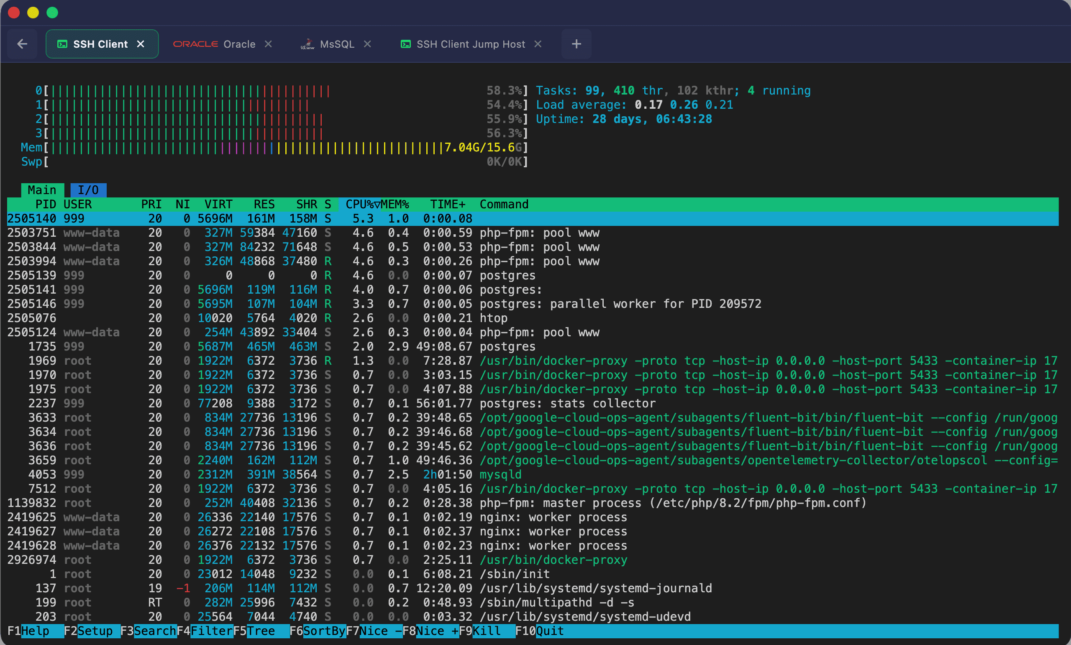The image size is (1071, 645).
Task: Click the Uptime 28 days readout
Action: (x=624, y=119)
